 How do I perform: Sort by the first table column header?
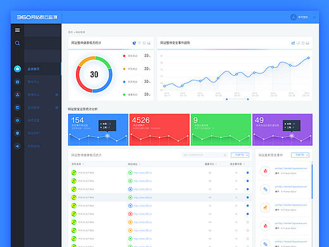78,164
